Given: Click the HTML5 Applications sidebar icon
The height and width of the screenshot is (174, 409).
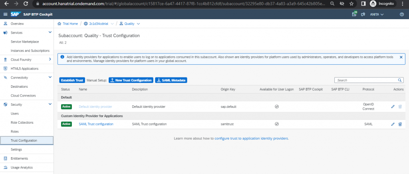Looking at the screenshot, I should pyautogui.click(x=5, y=69).
